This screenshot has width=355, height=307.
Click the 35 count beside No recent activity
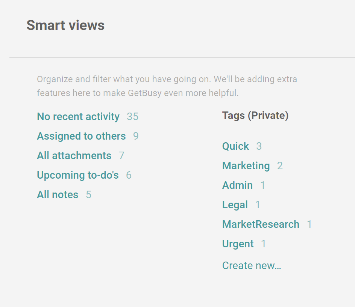(132, 117)
